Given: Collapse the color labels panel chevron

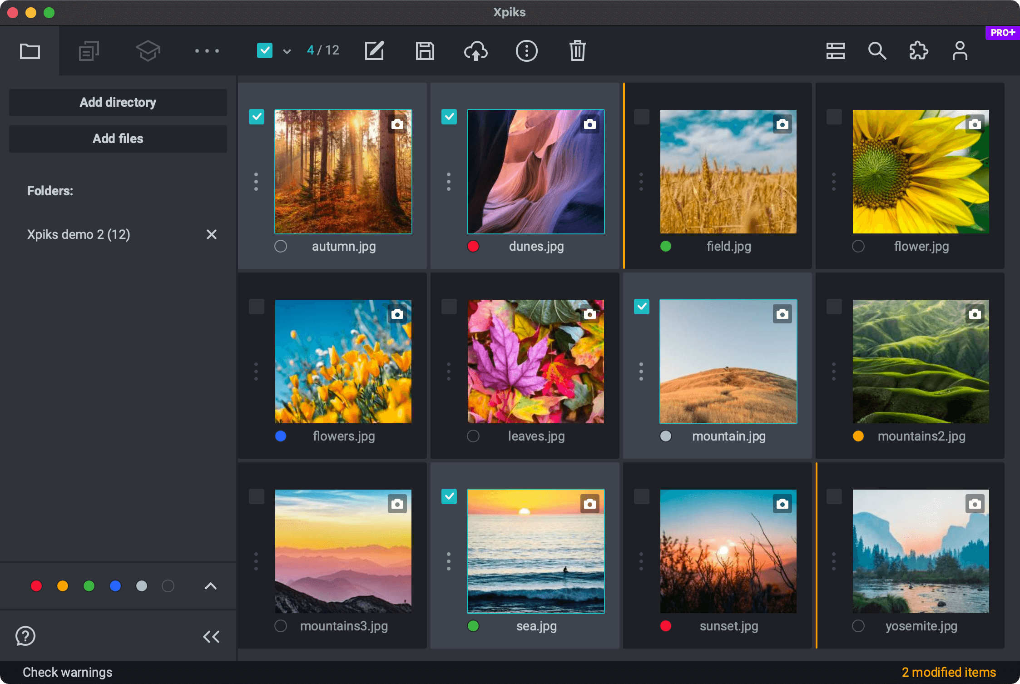Looking at the screenshot, I should pyautogui.click(x=211, y=586).
